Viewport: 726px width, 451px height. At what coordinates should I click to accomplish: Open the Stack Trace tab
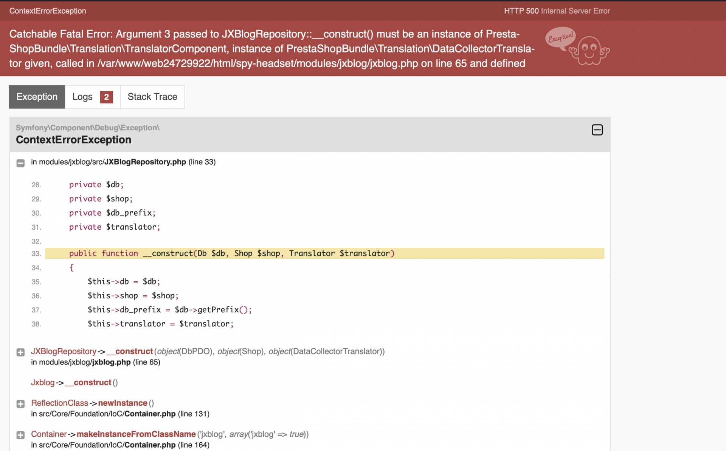click(x=152, y=97)
